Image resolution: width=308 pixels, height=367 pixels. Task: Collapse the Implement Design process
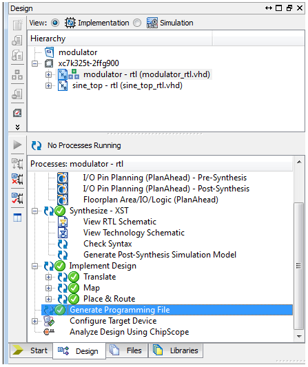click(35, 266)
